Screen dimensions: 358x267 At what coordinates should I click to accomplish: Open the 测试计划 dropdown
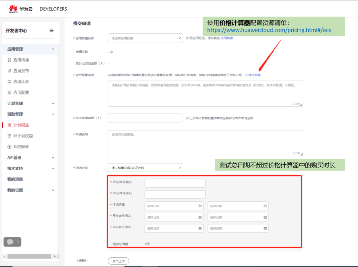(x=145, y=168)
